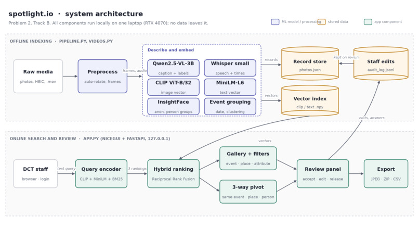Click the '3 rankings' arrow label
Screen dimensions: 419x227
coord(137,168)
